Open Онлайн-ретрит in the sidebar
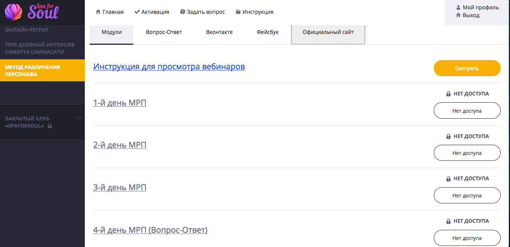Viewport: 510px width, 247px height. [27, 30]
